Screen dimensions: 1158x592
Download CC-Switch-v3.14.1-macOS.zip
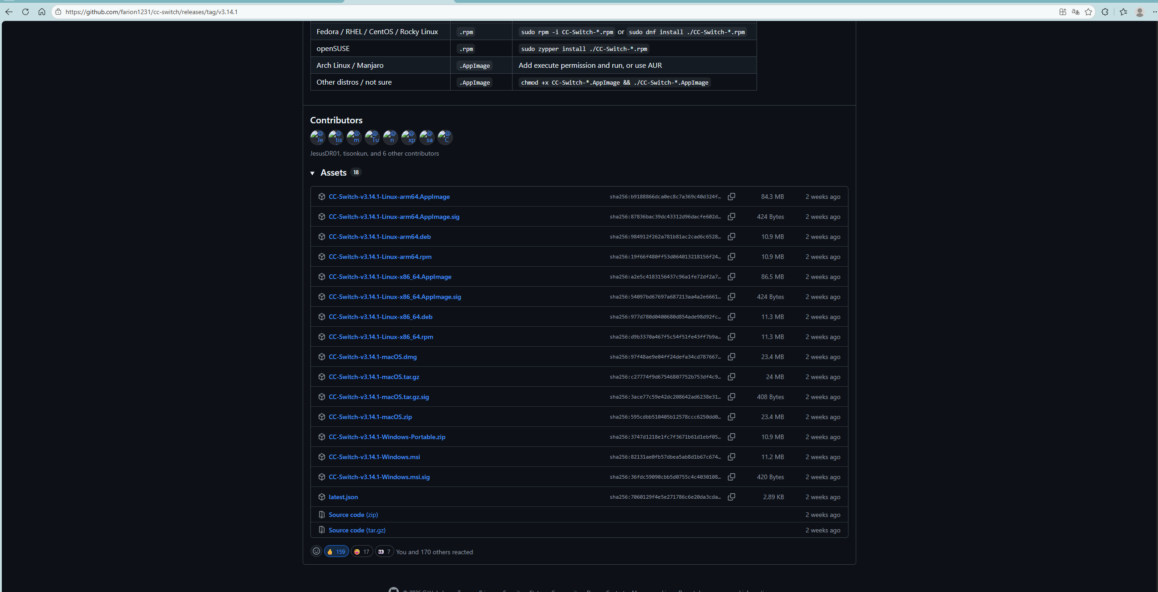(371, 417)
